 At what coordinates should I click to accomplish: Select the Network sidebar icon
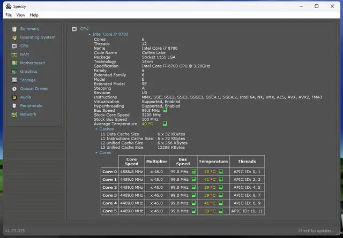14,114
